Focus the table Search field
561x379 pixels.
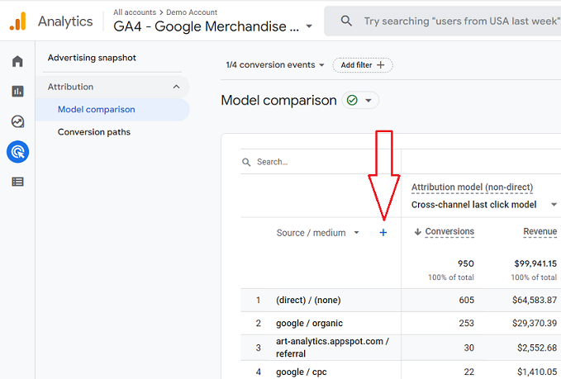321,162
